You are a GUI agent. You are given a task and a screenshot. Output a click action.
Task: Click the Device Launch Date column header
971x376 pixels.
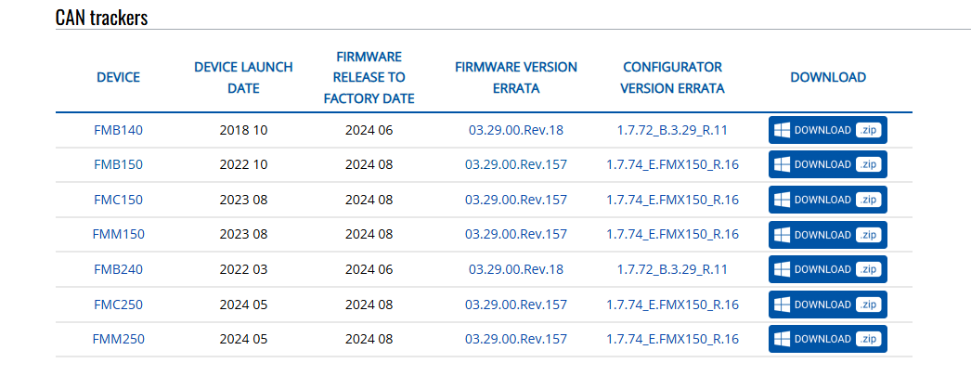(x=243, y=78)
